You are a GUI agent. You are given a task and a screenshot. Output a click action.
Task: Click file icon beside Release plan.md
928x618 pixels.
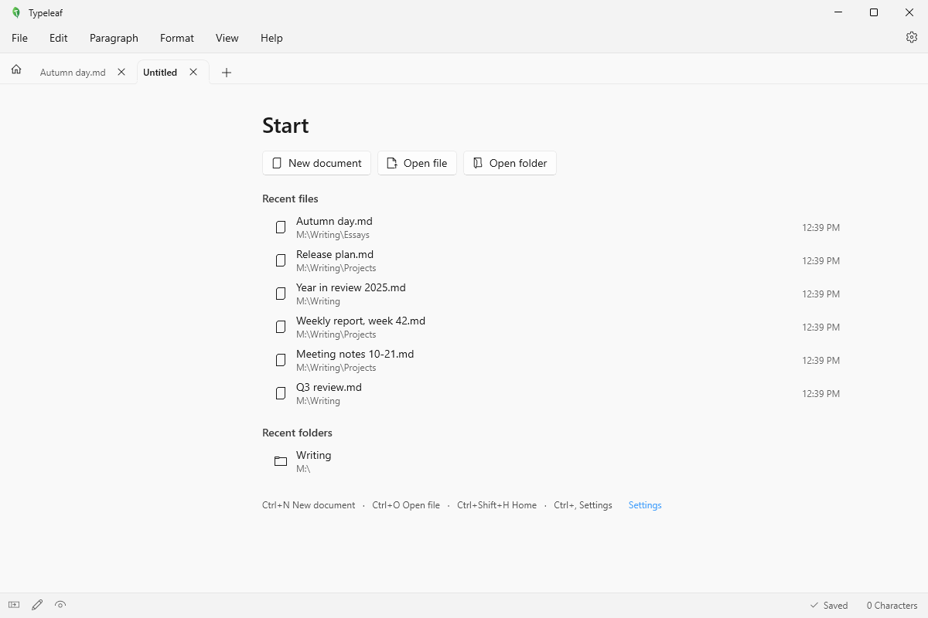pos(281,260)
